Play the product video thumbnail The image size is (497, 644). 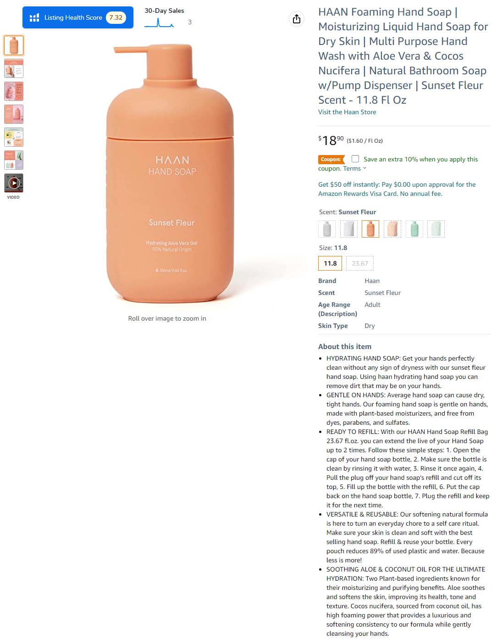click(x=14, y=183)
